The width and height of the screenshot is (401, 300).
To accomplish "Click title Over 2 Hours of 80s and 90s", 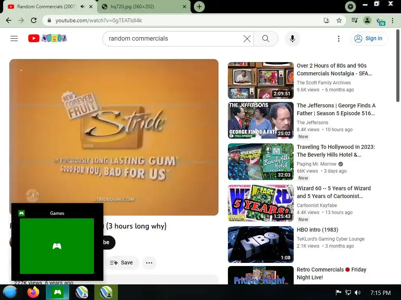I will coord(334,70).
